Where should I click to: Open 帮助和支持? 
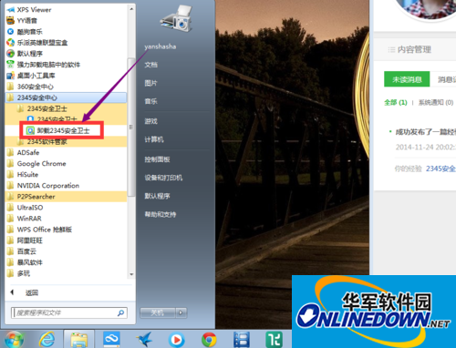pos(161,214)
